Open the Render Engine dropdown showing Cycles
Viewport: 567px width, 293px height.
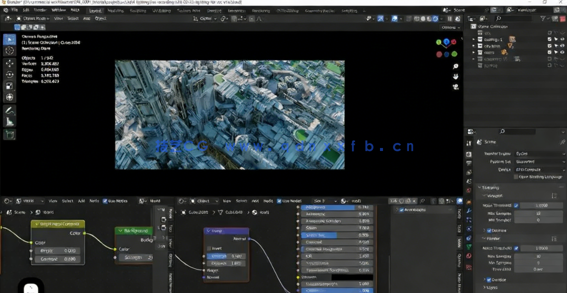[539, 154]
